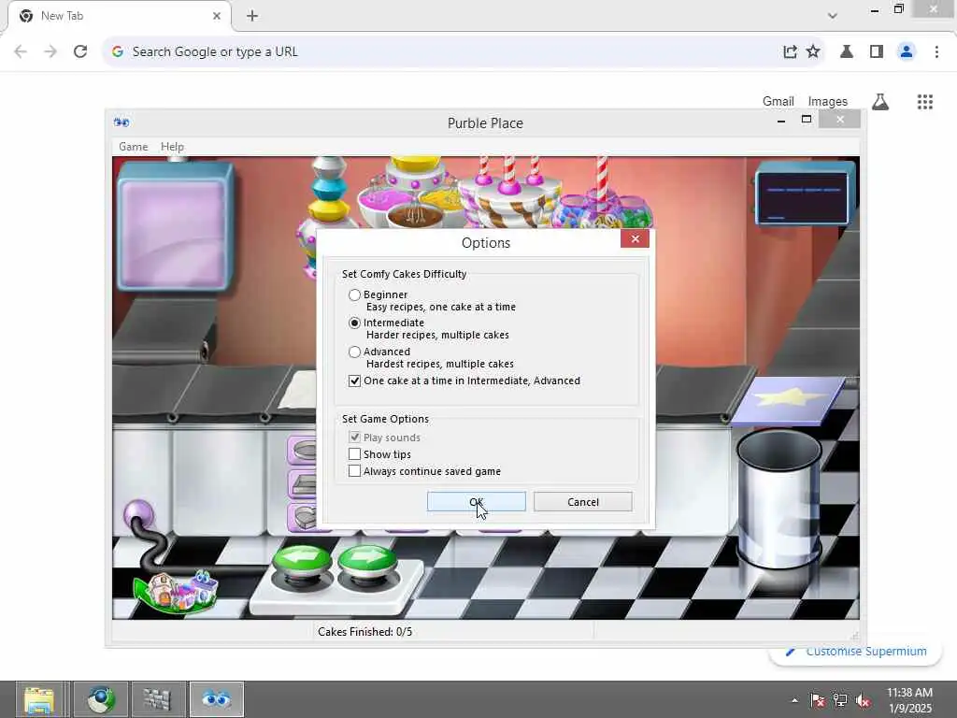The height and width of the screenshot is (718, 957).
Task: Click the Customise Supermium button
Action: 855,652
